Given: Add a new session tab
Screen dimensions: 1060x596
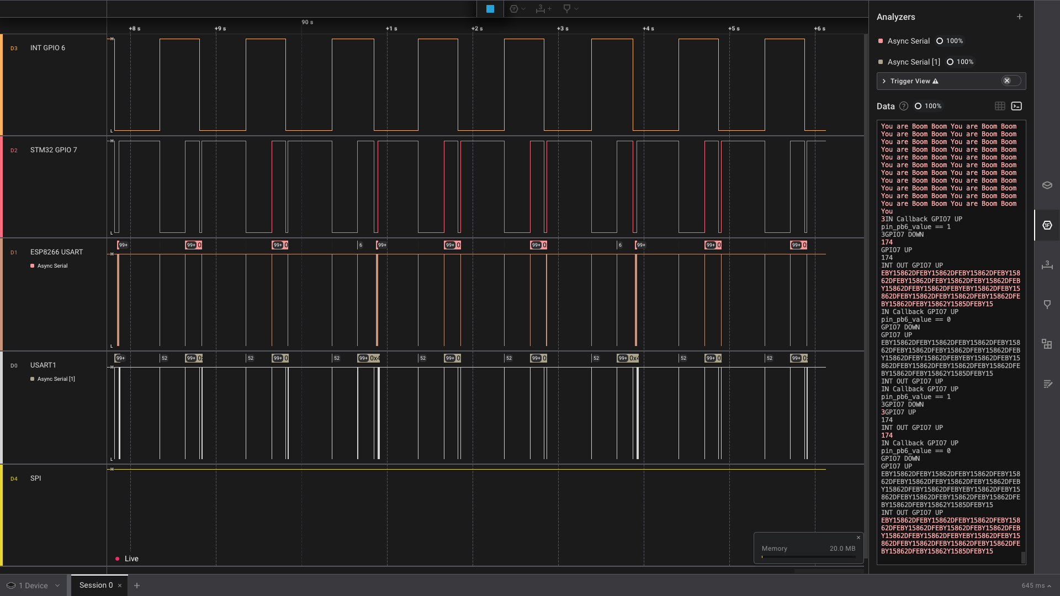Looking at the screenshot, I should (137, 586).
